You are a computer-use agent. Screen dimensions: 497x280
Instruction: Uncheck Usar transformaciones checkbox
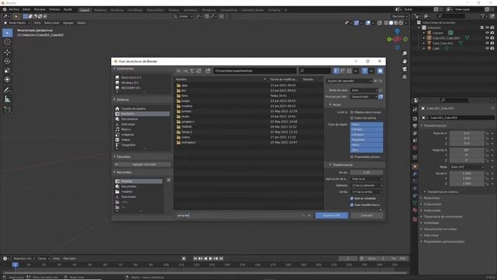point(352,205)
